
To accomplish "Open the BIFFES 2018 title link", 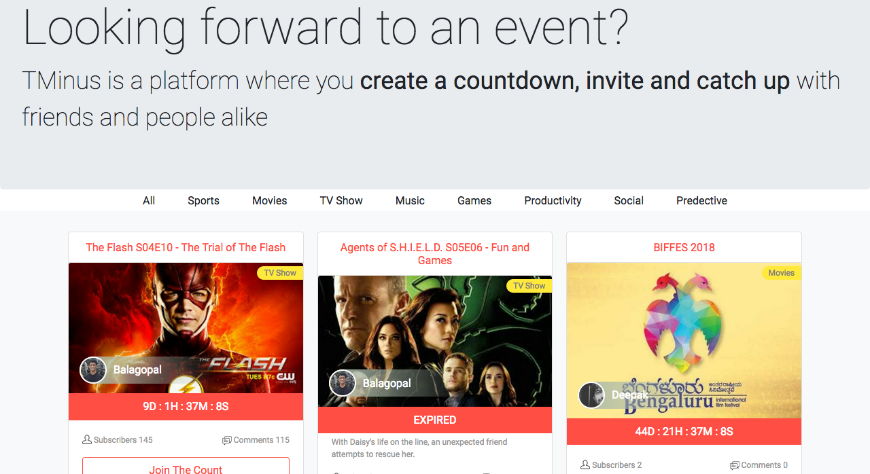I will [x=684, y=247].
